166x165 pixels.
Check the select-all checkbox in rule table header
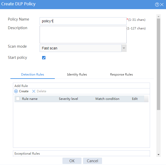click(x=18, y=99)
